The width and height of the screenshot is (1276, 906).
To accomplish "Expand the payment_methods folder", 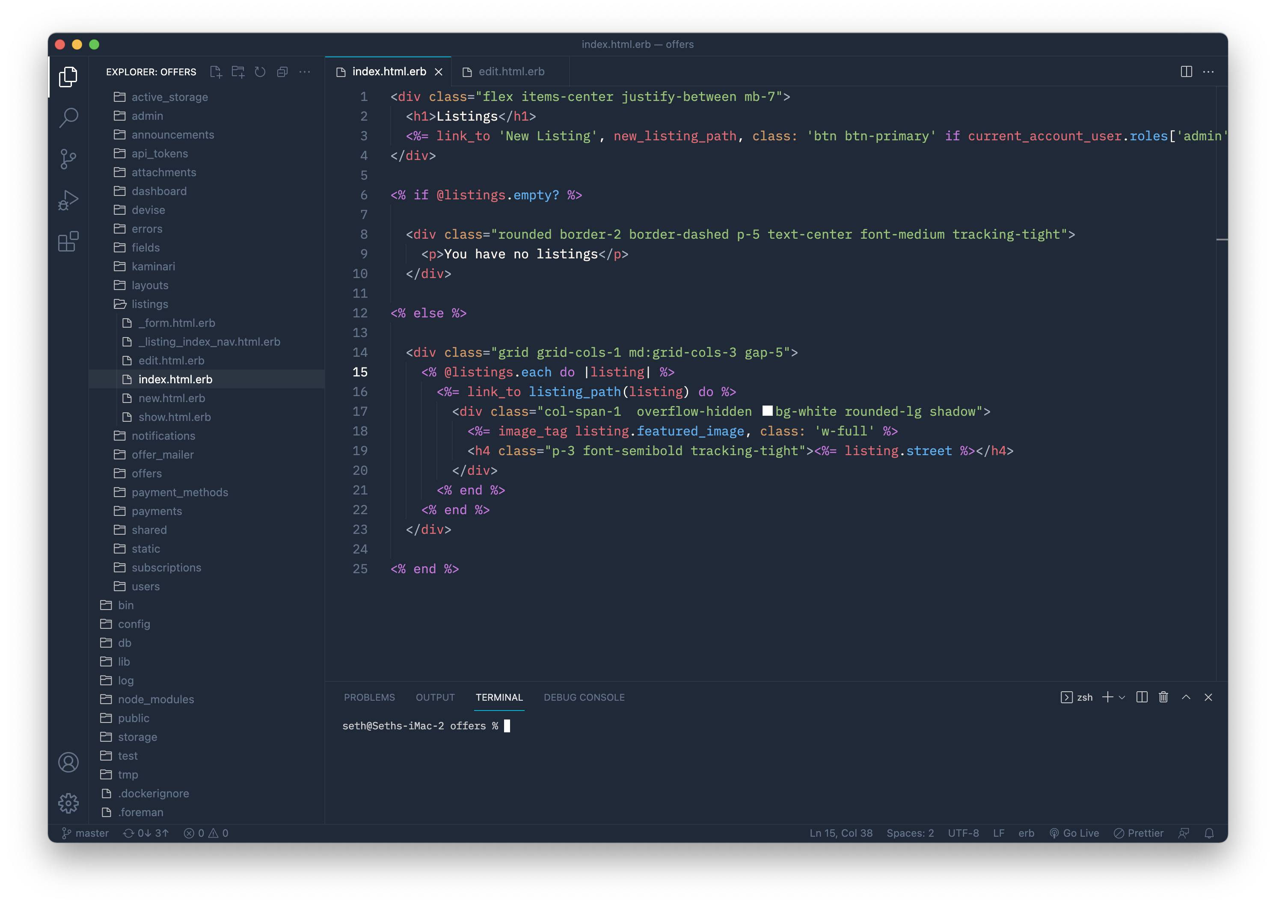I will [180, 492].
